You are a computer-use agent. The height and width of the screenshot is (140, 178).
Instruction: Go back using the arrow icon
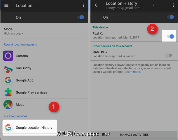96,5
